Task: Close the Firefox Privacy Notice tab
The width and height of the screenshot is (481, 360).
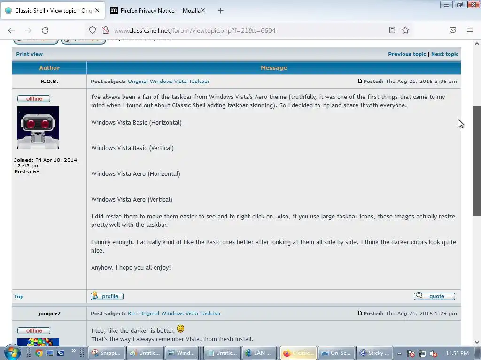Action: coord(203,10)
